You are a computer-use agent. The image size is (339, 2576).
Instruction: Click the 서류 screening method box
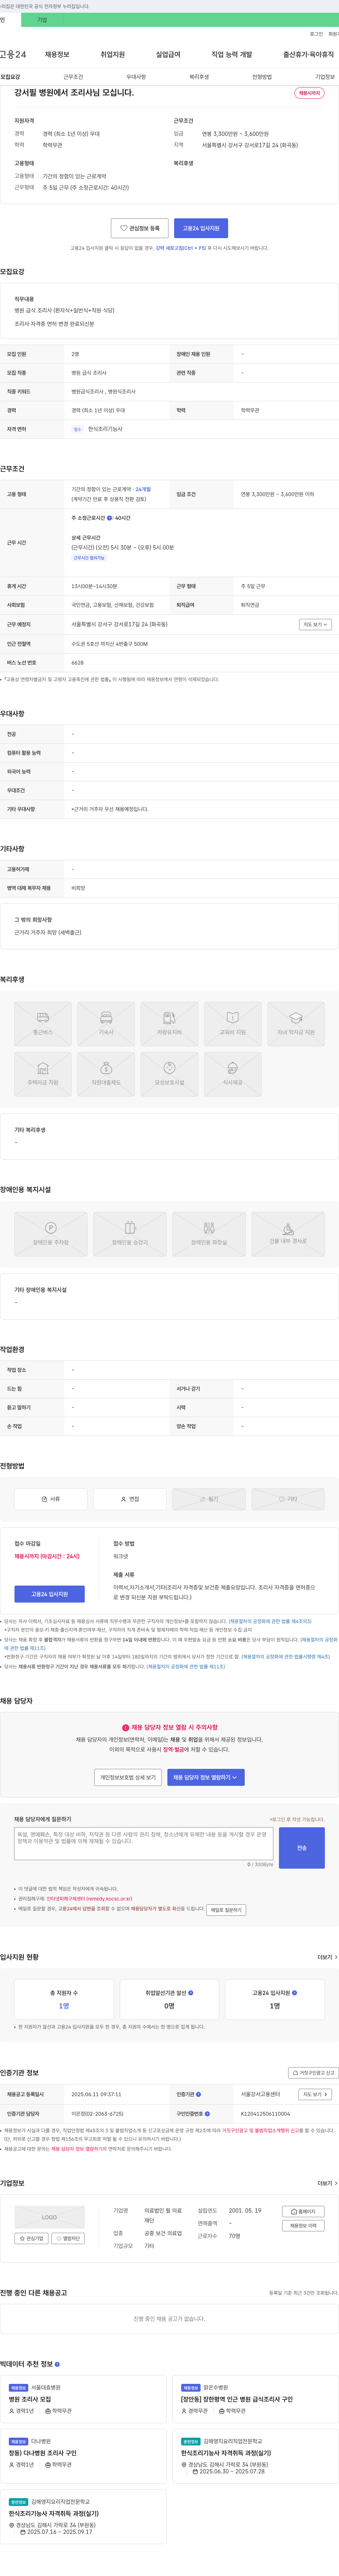tap(51, 1499)
